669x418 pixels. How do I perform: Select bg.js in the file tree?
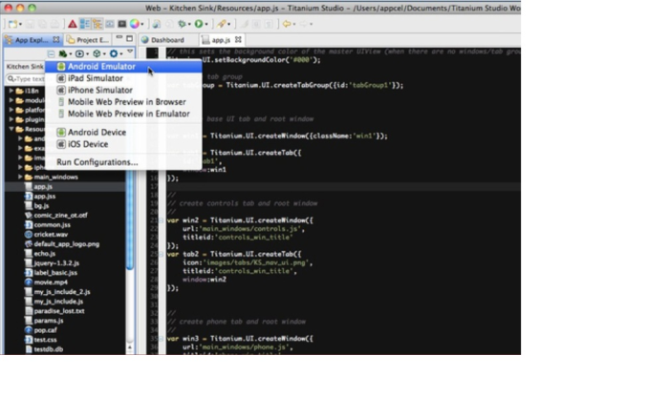pos(41,206)
